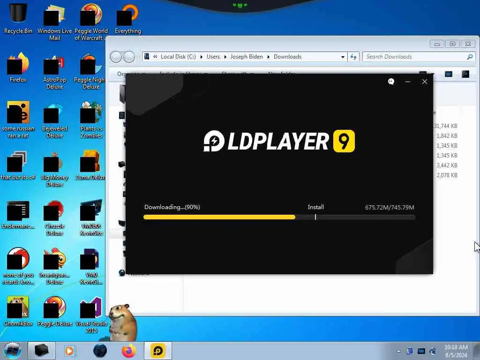Image resolution: width=480 pixels, height=360 pixels.
Task: Select the Peggle Deluxe desktop icon
Action: point(55,311)
